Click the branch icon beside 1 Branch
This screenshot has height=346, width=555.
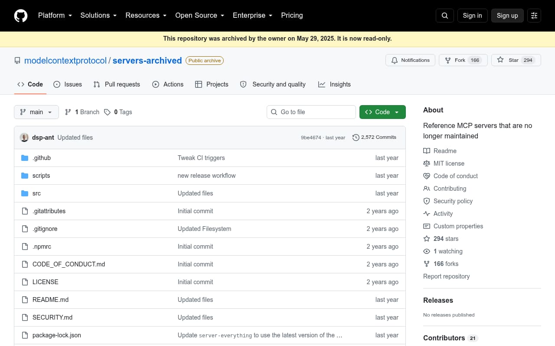[x=68, y=112]
